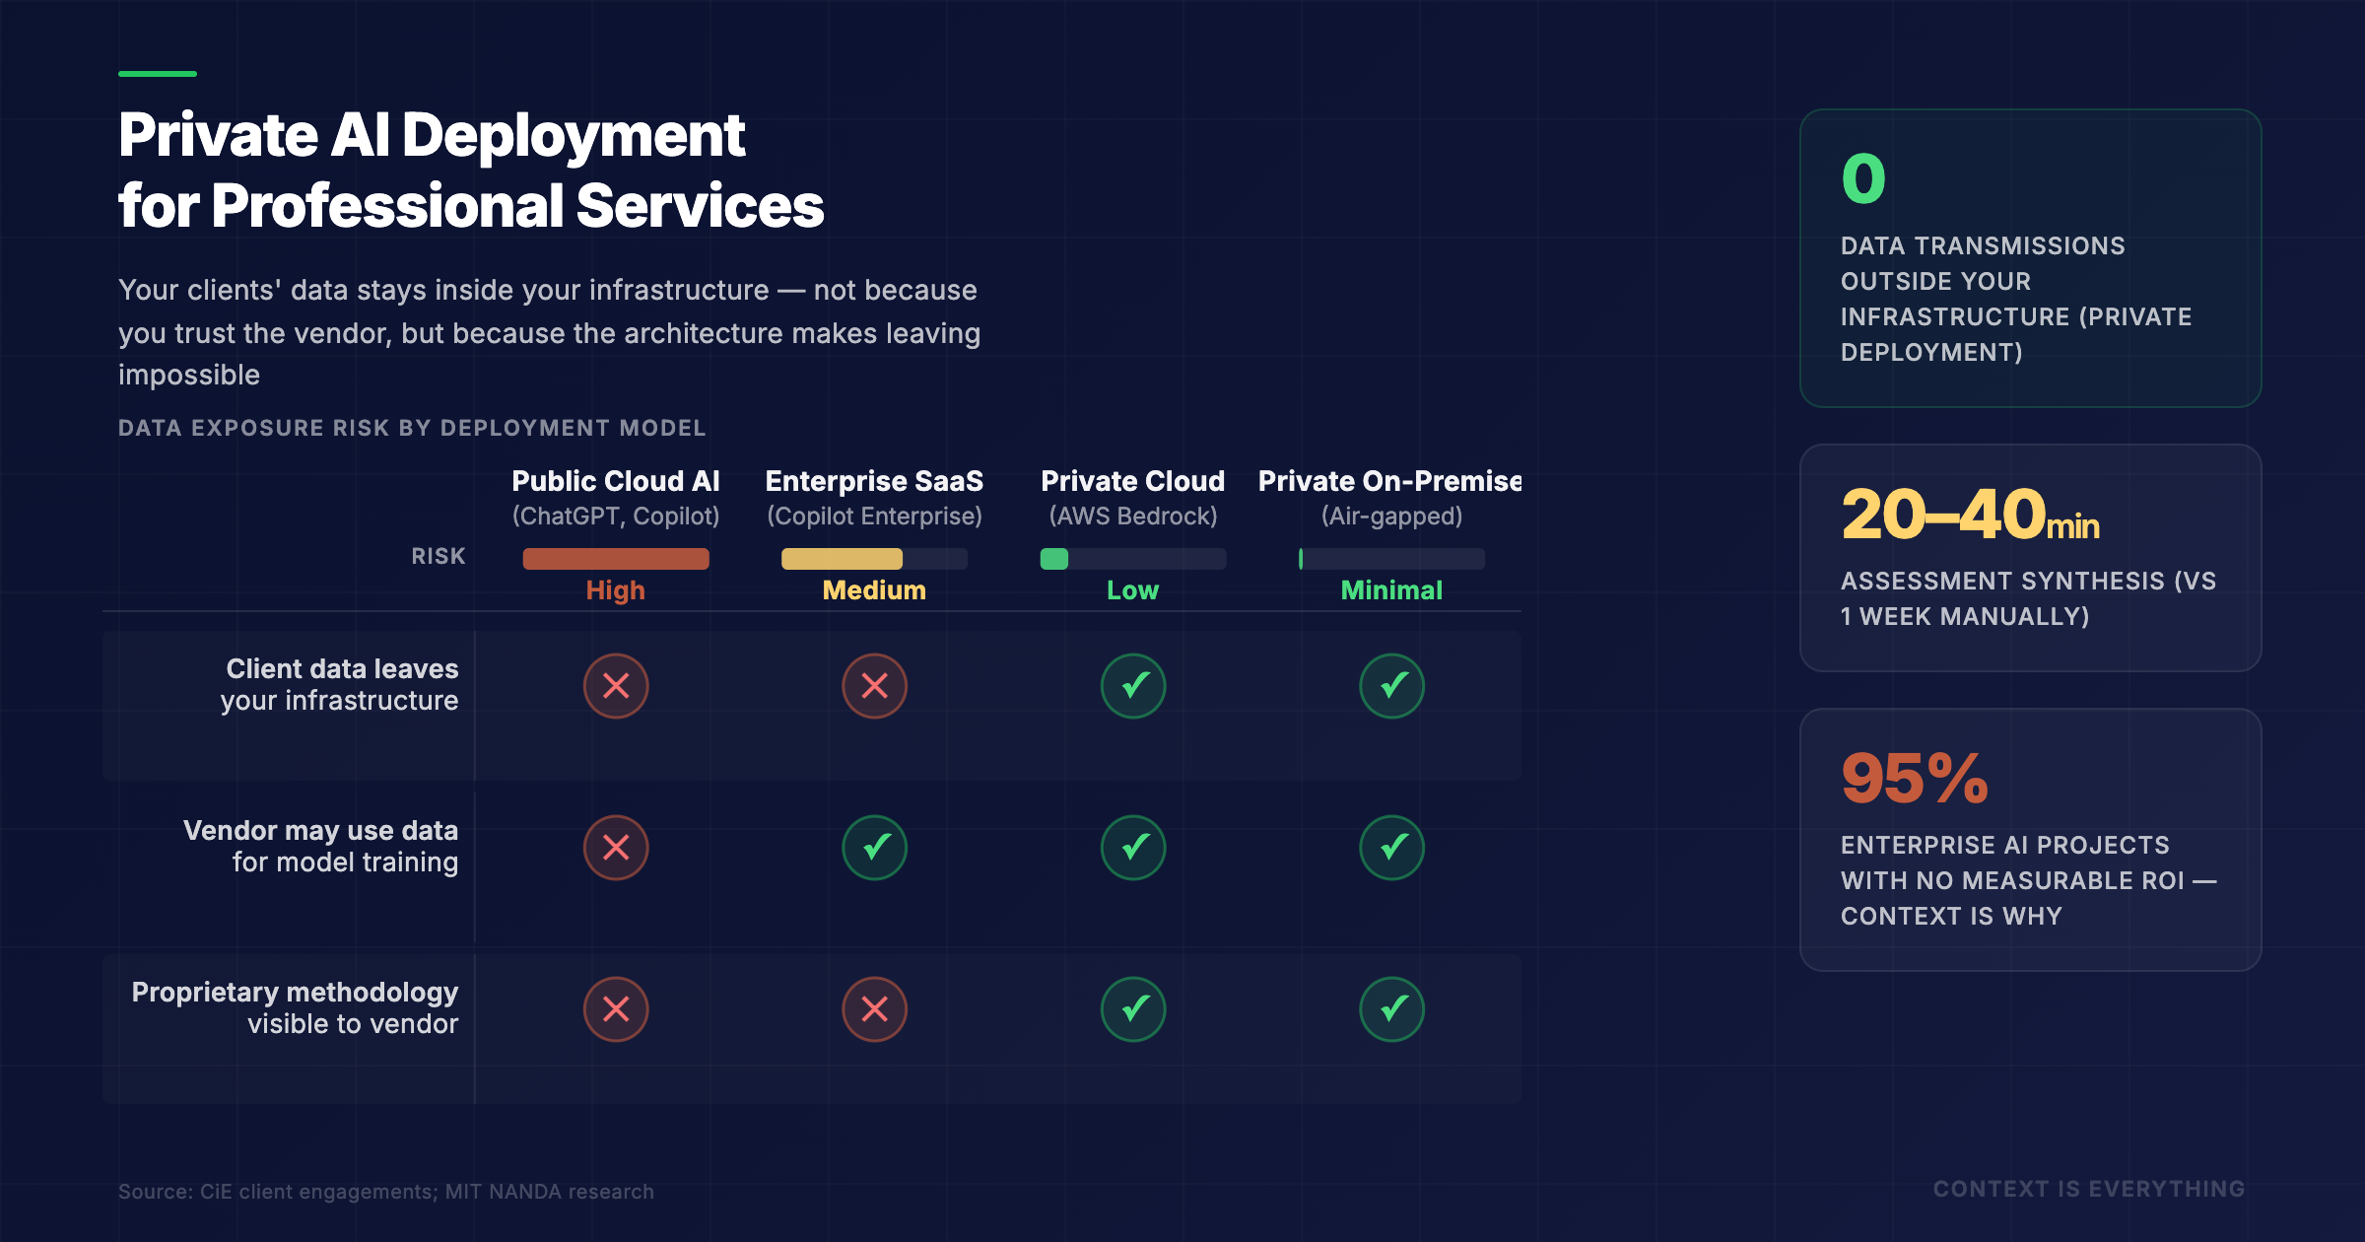Click red X for Enterprise SaaS proprietary methodology
Viewport: 2365px width, 1242px height.
tap(874, 1009)
